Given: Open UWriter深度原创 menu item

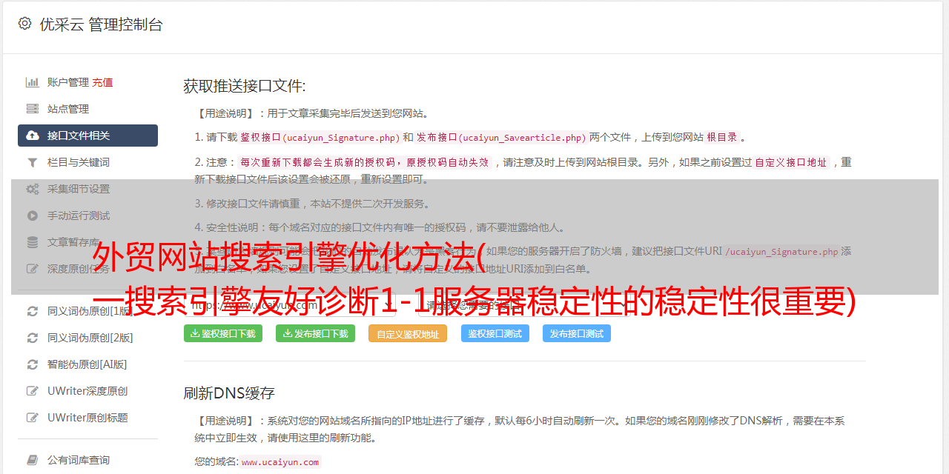Looking at the screenshot, I should tap(87, 391).
